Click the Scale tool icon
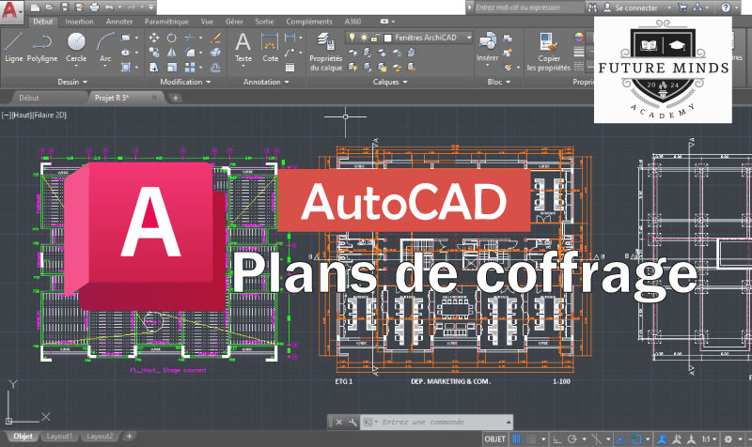 click(172, 68)
